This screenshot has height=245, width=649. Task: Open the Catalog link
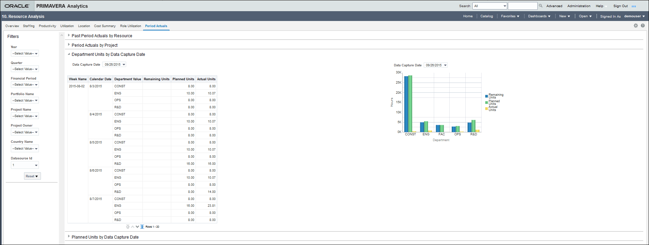487,16
